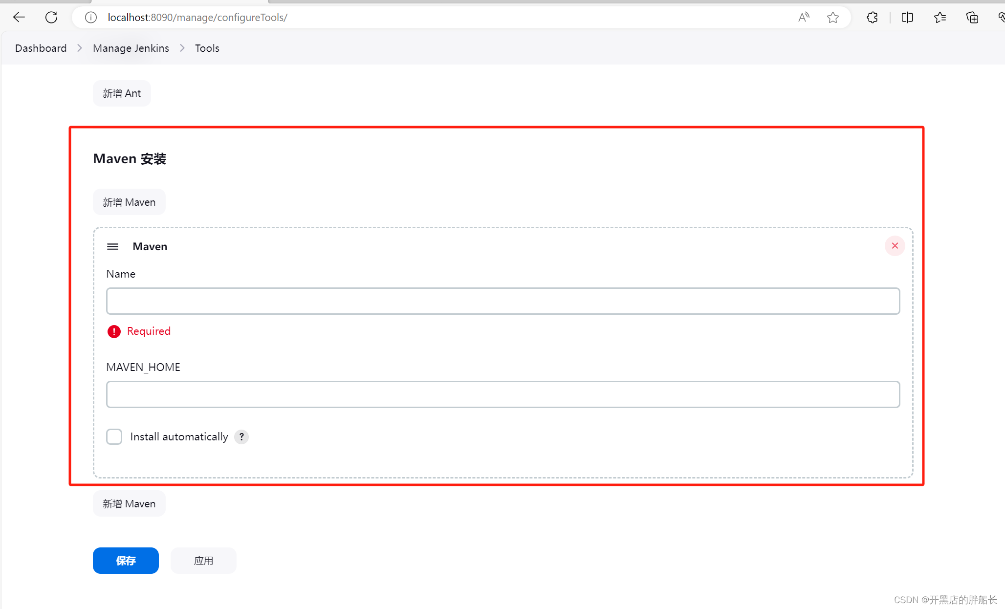Open Favorites list icon

(x=939, y=18)
